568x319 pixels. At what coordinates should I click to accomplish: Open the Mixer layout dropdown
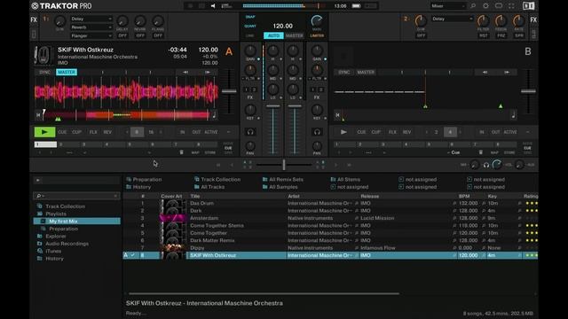[x=448, y=6]
